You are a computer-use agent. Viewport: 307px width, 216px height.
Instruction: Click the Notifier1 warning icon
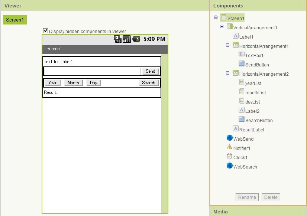229,147
